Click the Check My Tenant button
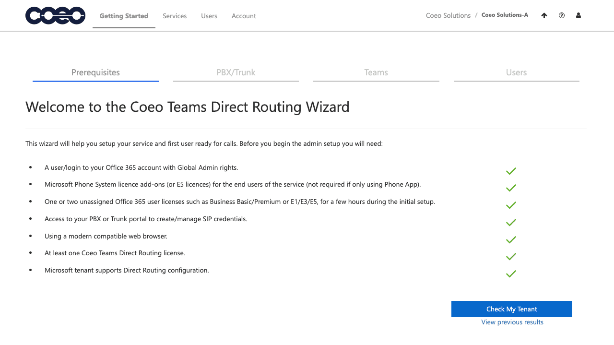 pos(512,309)
